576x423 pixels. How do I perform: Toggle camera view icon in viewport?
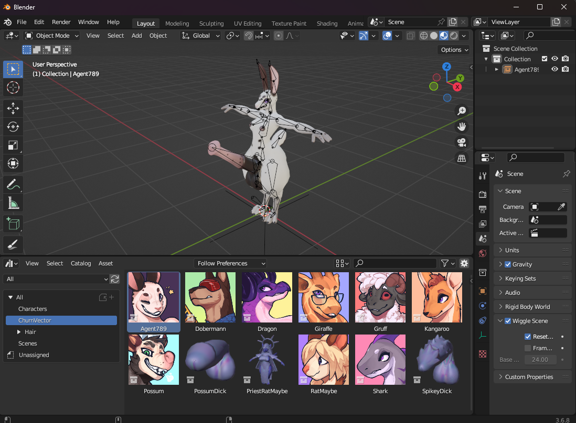click(462, 142)
